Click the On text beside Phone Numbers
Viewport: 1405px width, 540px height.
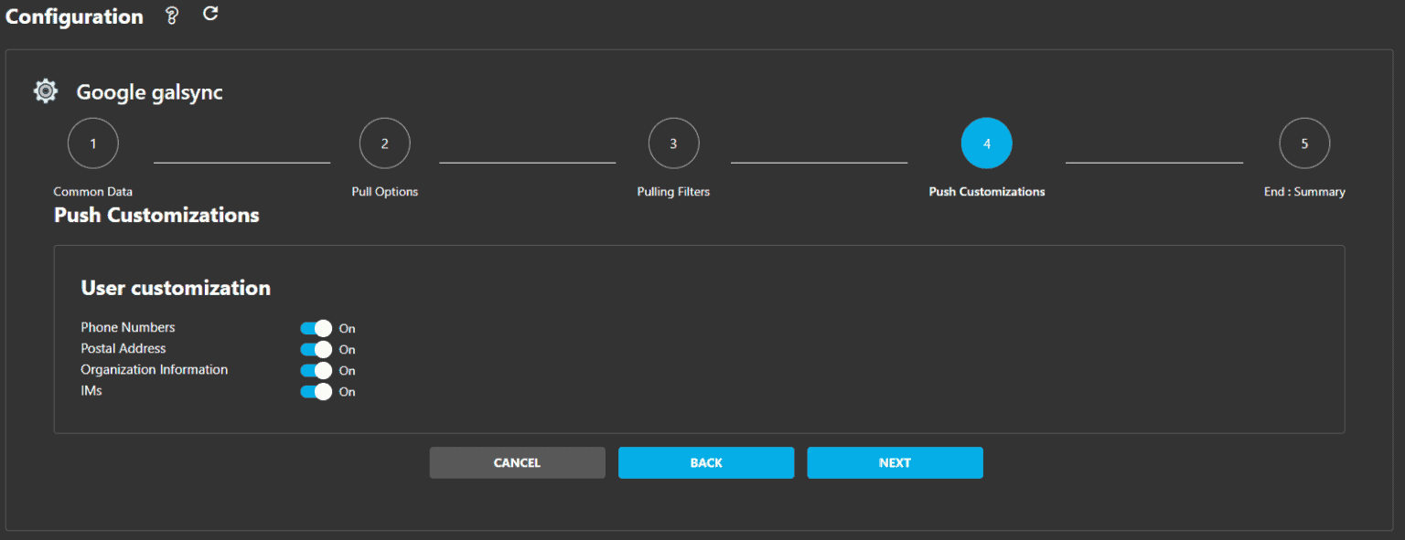click(348, 329)
